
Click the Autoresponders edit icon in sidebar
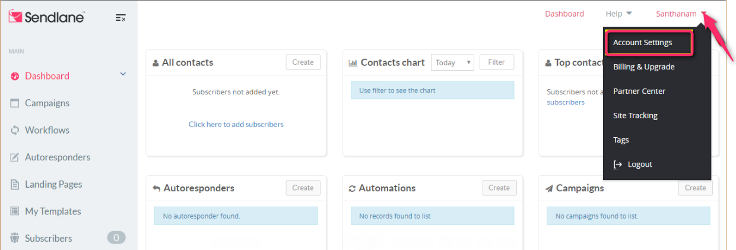[x=15, y=157]
